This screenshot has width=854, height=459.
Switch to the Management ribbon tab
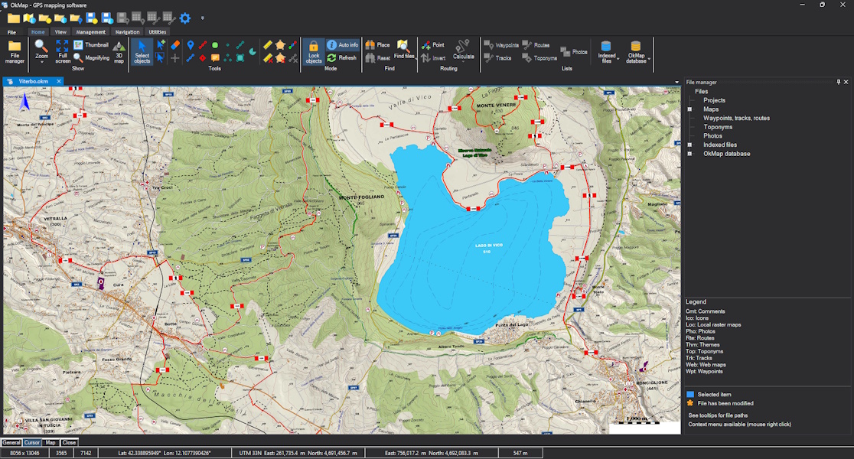(90, 32)
